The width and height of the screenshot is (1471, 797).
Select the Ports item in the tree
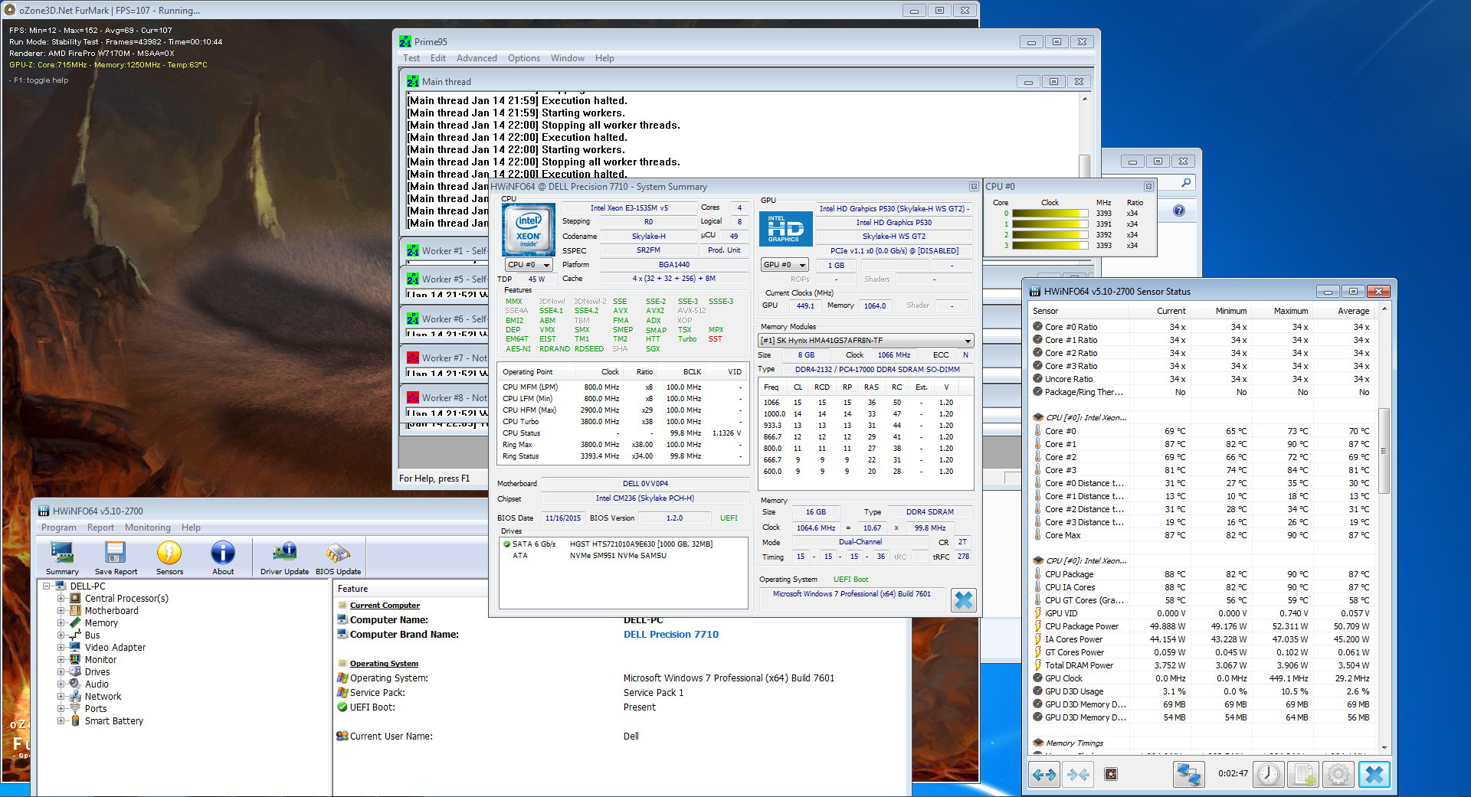[x=96, y=709]
